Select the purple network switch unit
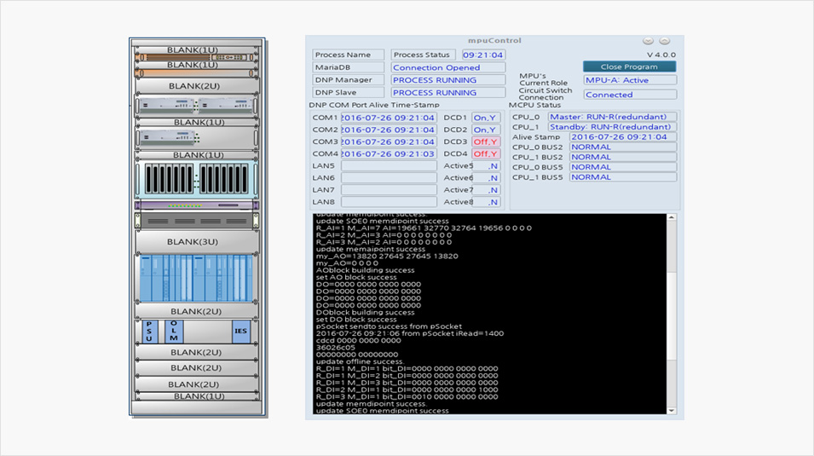The image size is (814, 456). tap(197, 205)
